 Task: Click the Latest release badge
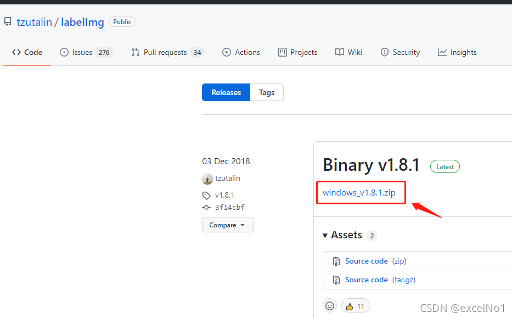(445, 166)
